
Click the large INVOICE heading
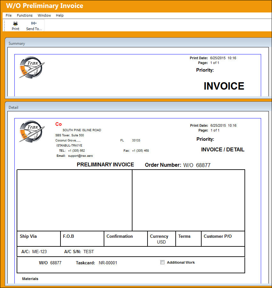pos(224,86)
